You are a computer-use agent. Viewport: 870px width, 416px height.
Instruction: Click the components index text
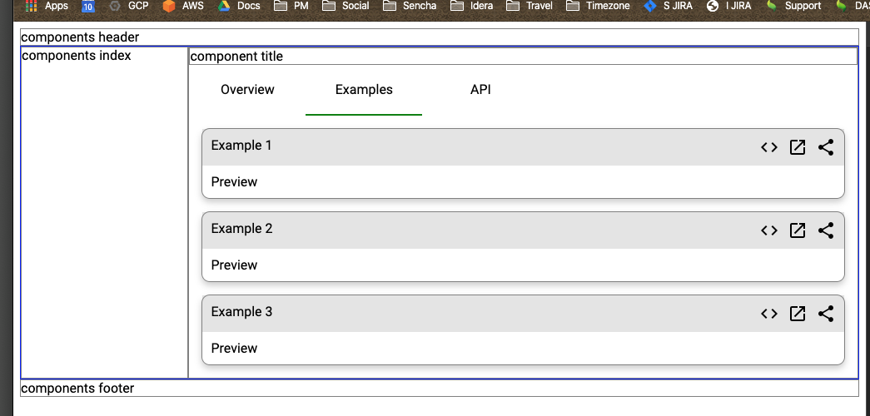77,56
